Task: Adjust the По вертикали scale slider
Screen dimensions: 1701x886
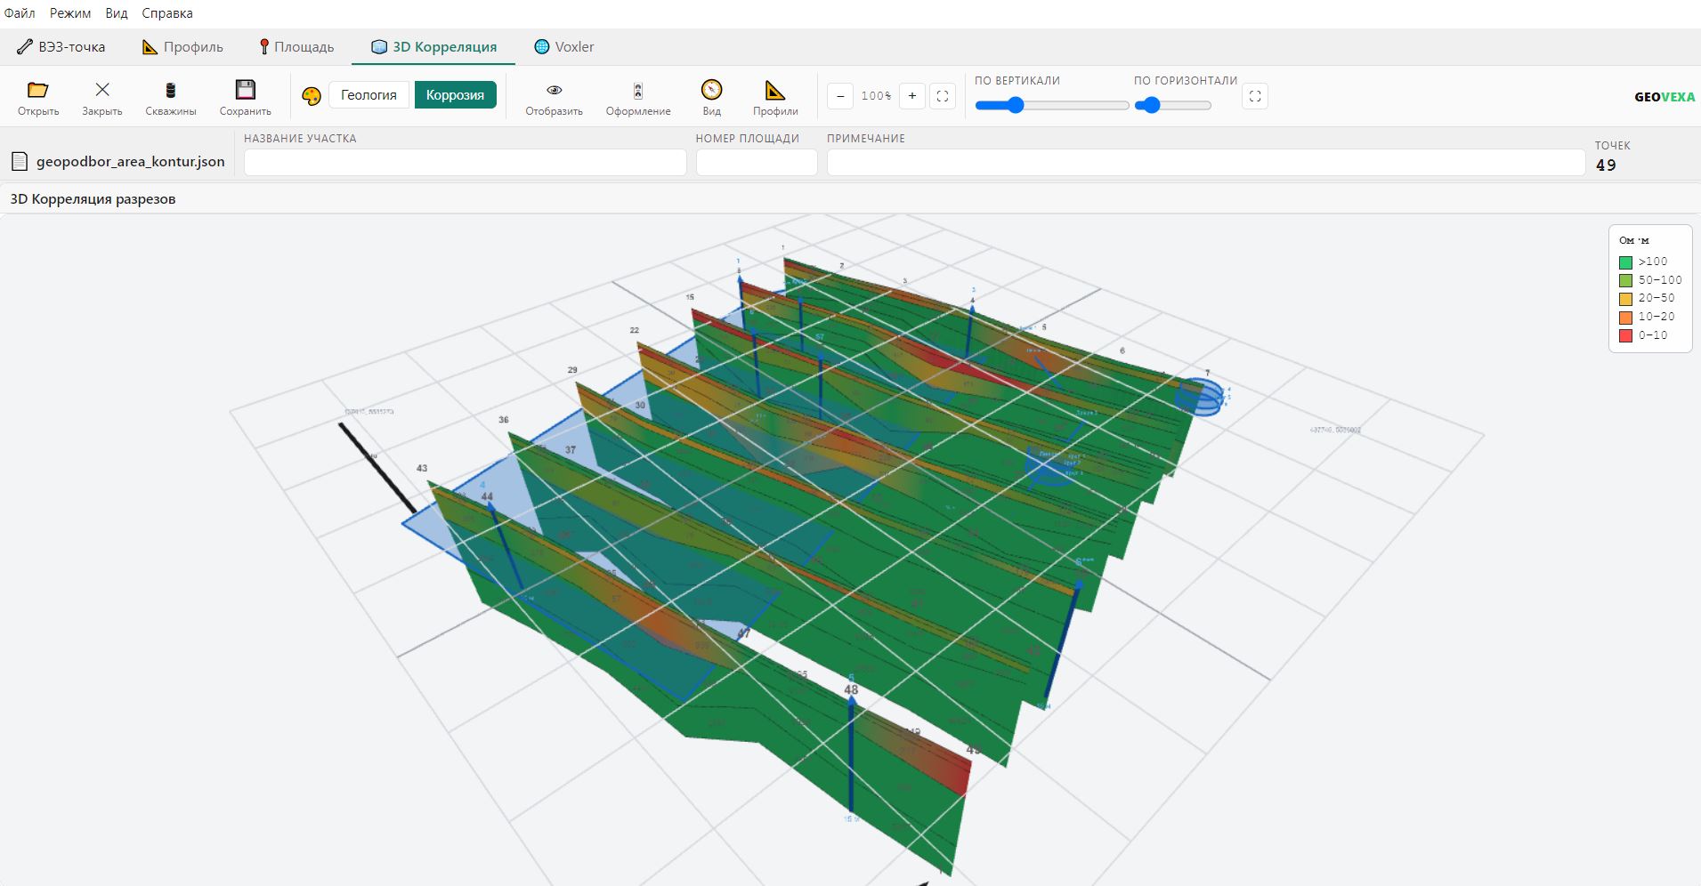Action: (x=1051, y=105)
